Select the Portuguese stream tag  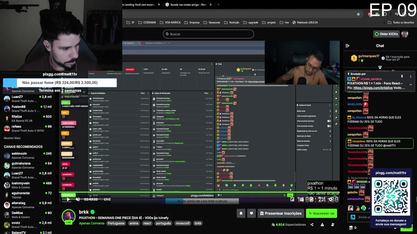point(116,223)
